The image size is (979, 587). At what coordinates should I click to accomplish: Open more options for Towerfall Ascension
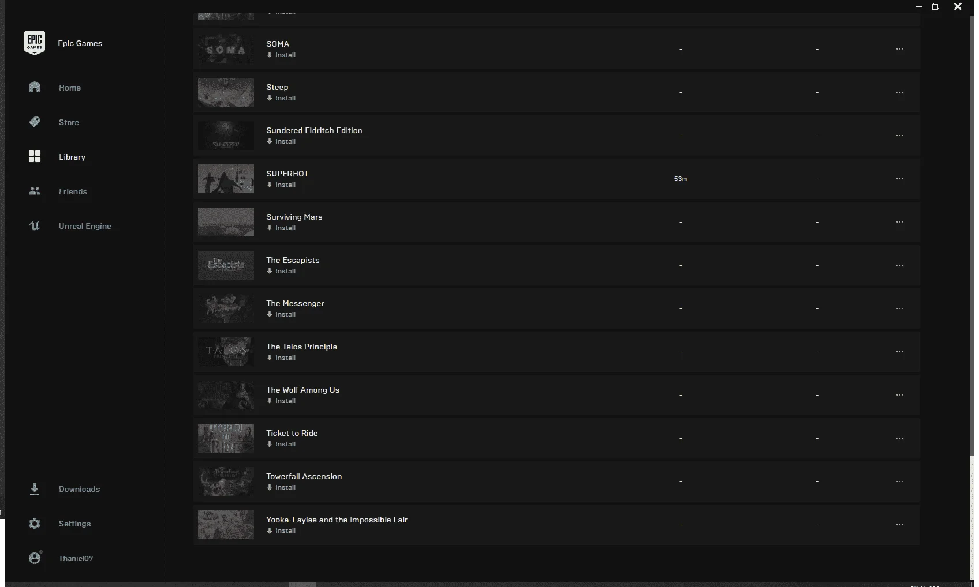point(900,481)
